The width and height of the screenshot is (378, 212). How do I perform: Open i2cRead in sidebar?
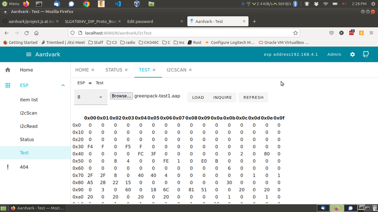point(35,126)
